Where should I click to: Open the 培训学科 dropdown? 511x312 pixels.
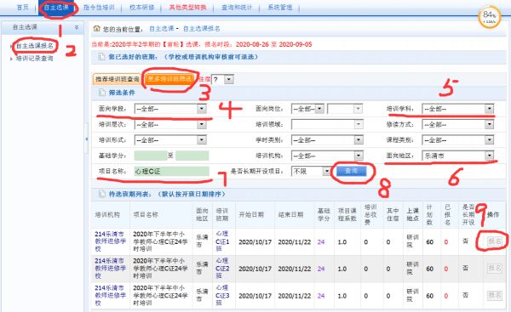[x=457, y=109]
